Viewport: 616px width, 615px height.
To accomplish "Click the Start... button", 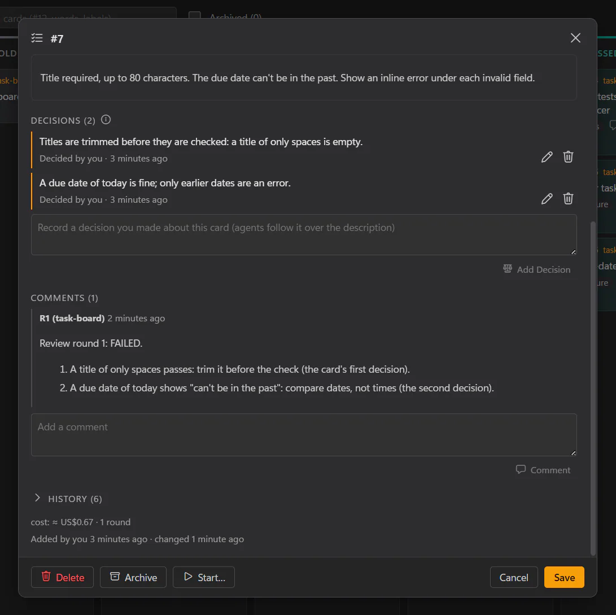I will [x=204, y=577].
